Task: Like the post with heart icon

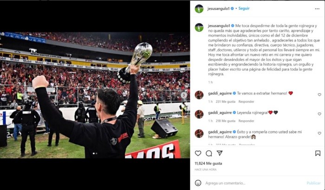Action: coord(198,153)
